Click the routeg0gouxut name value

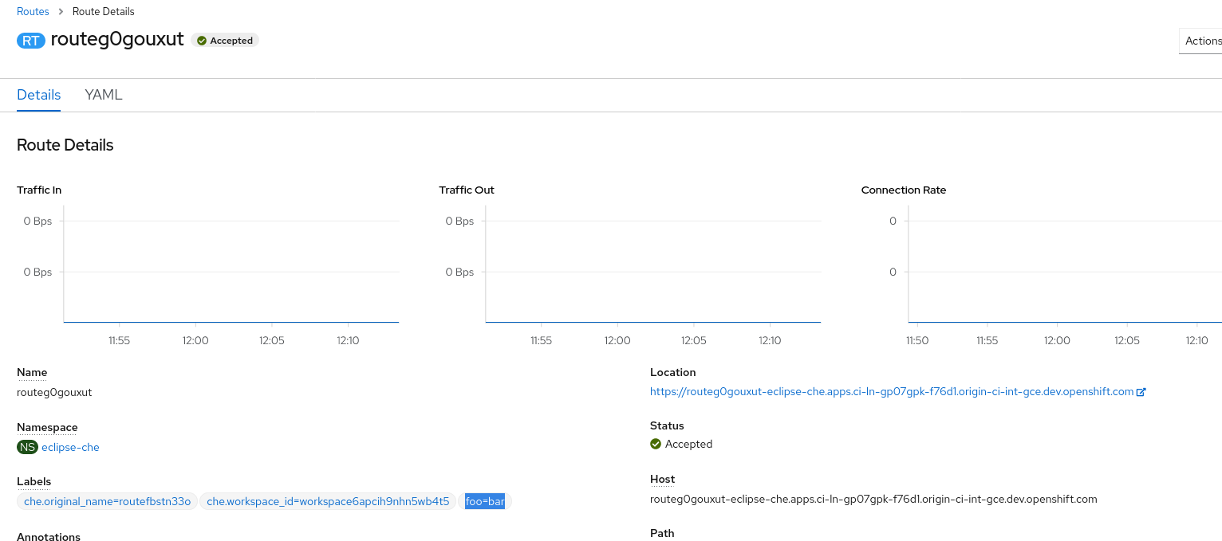(x=54, y=392)
